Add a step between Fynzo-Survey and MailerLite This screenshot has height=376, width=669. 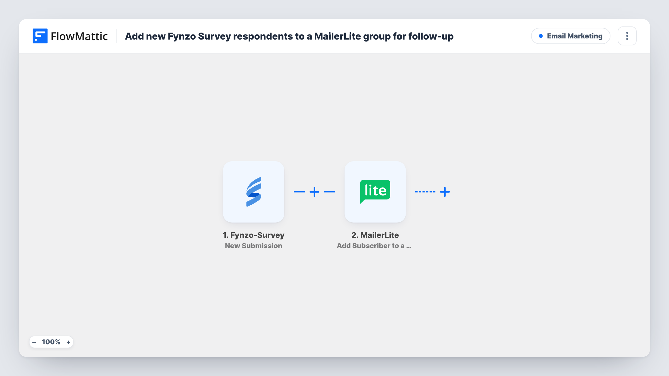314,192
